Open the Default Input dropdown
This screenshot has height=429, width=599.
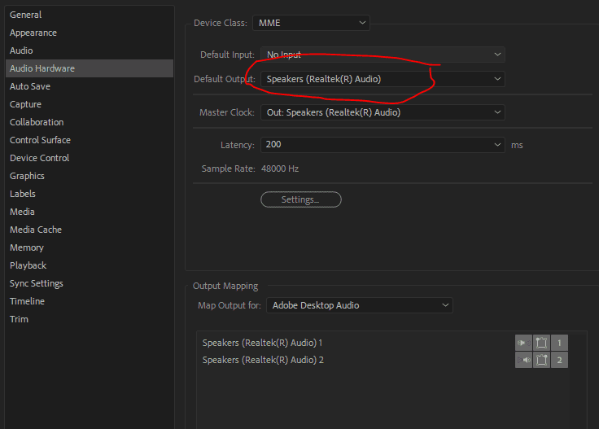383,55
